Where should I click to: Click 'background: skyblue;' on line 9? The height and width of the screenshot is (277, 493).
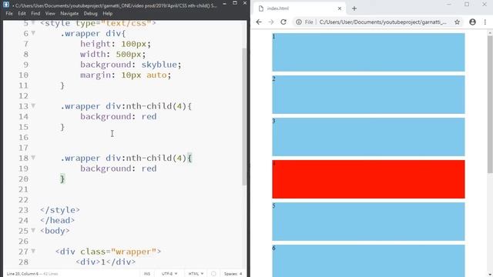pos(130,65)
